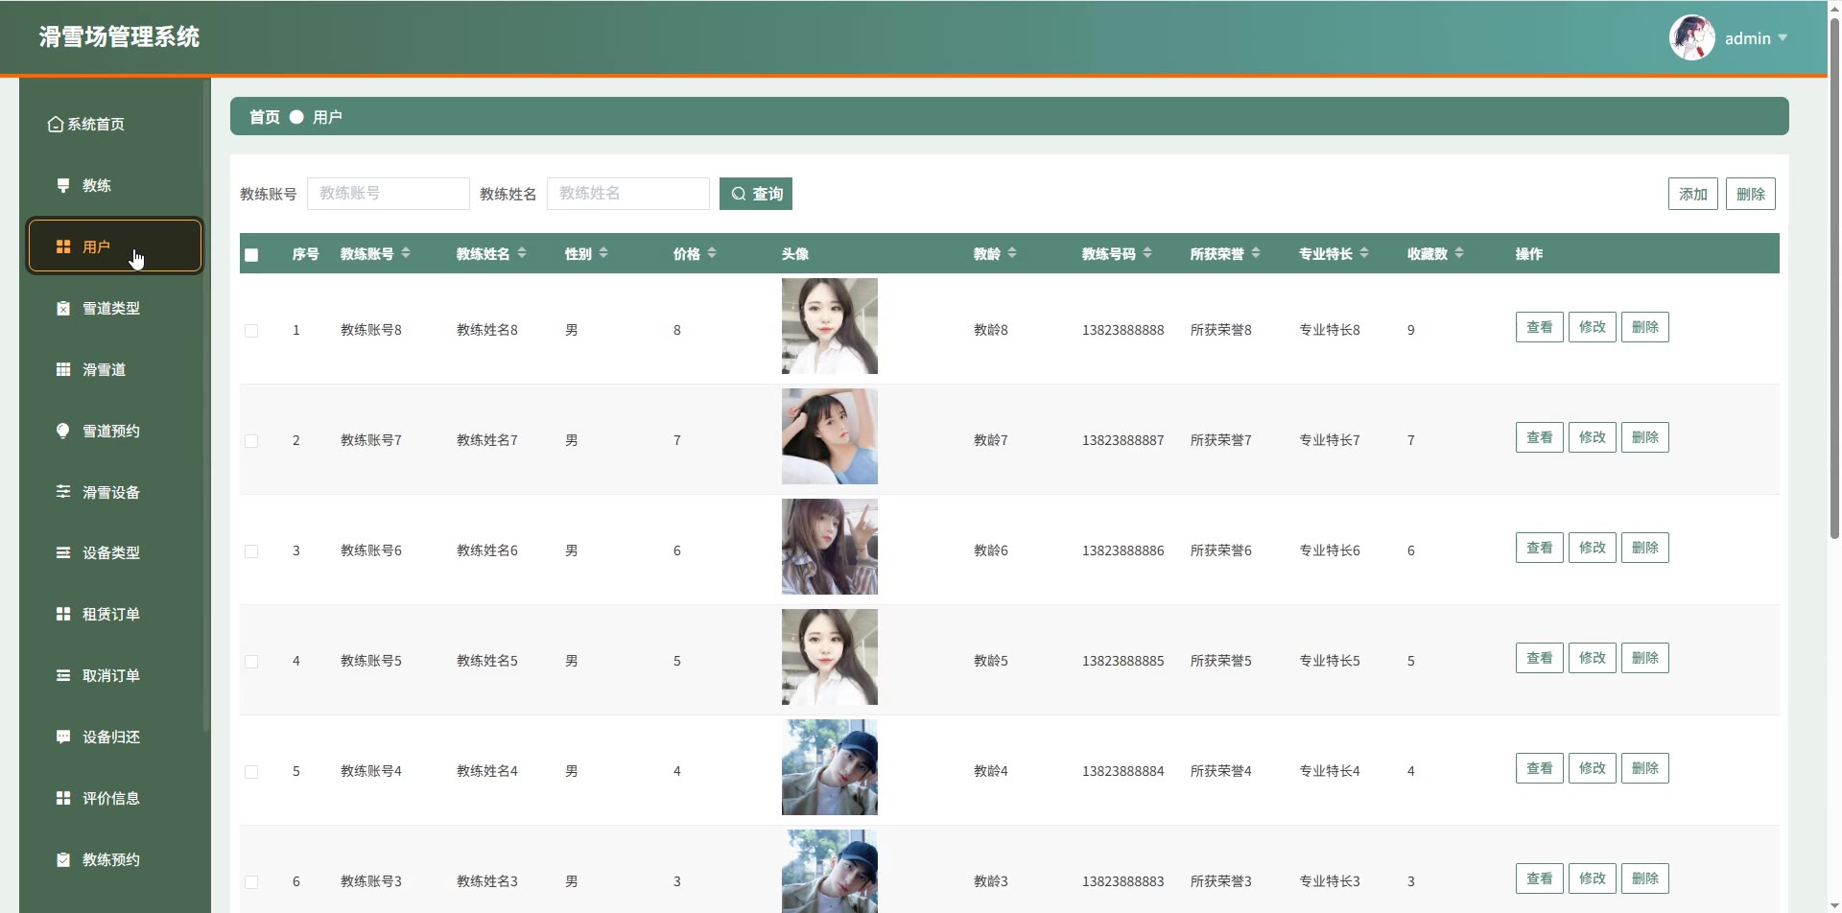Click 删除 for 教练账号6

pos(1645,548)
